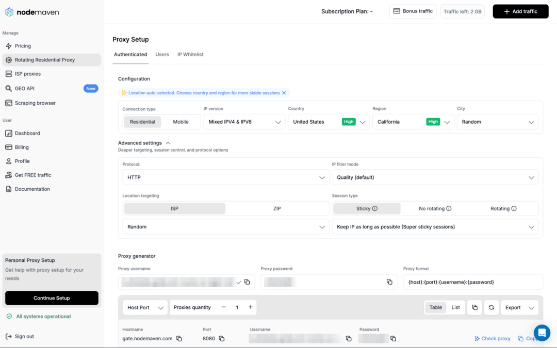Viewport: 557px width, 348px height.
Task: Open the Protocol HTTP dropdown
Action: (225, 177)
